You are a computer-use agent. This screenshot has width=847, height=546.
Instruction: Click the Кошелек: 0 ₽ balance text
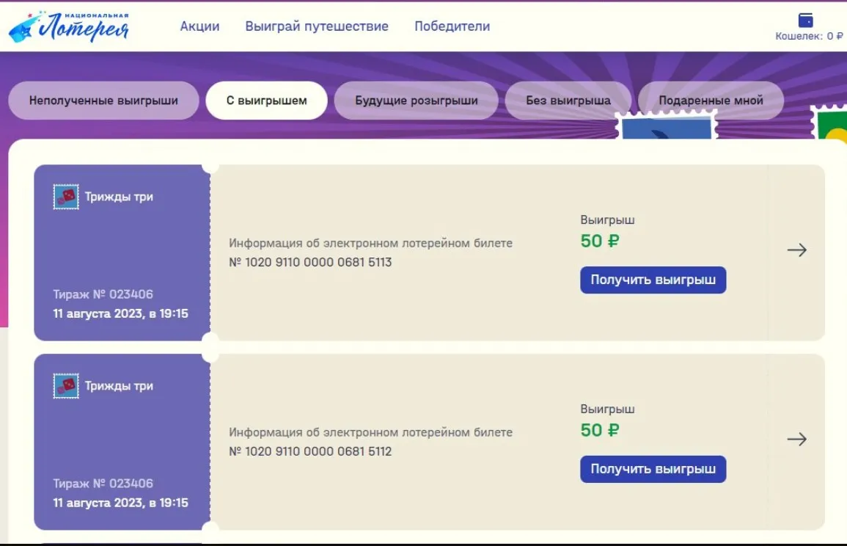tap(809, 36)
